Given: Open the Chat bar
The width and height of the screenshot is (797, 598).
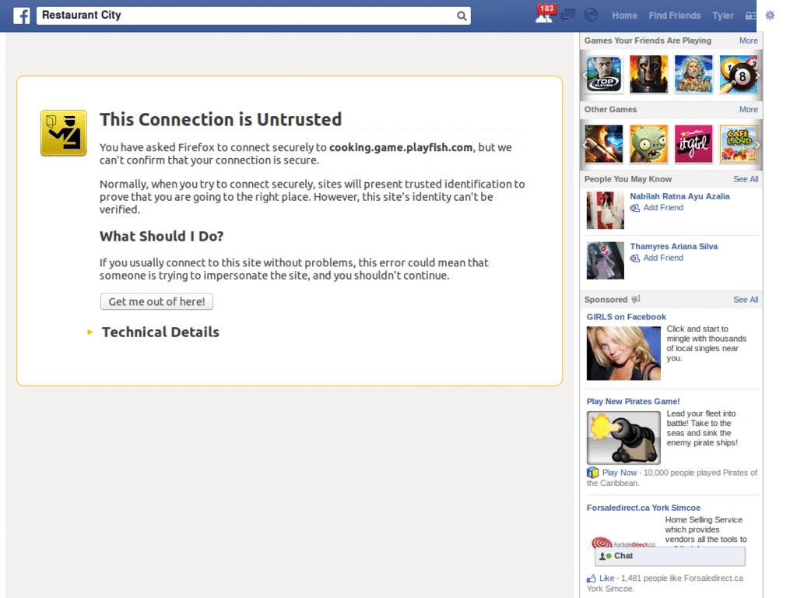Looking at the screenshot, I should [670, 556].
